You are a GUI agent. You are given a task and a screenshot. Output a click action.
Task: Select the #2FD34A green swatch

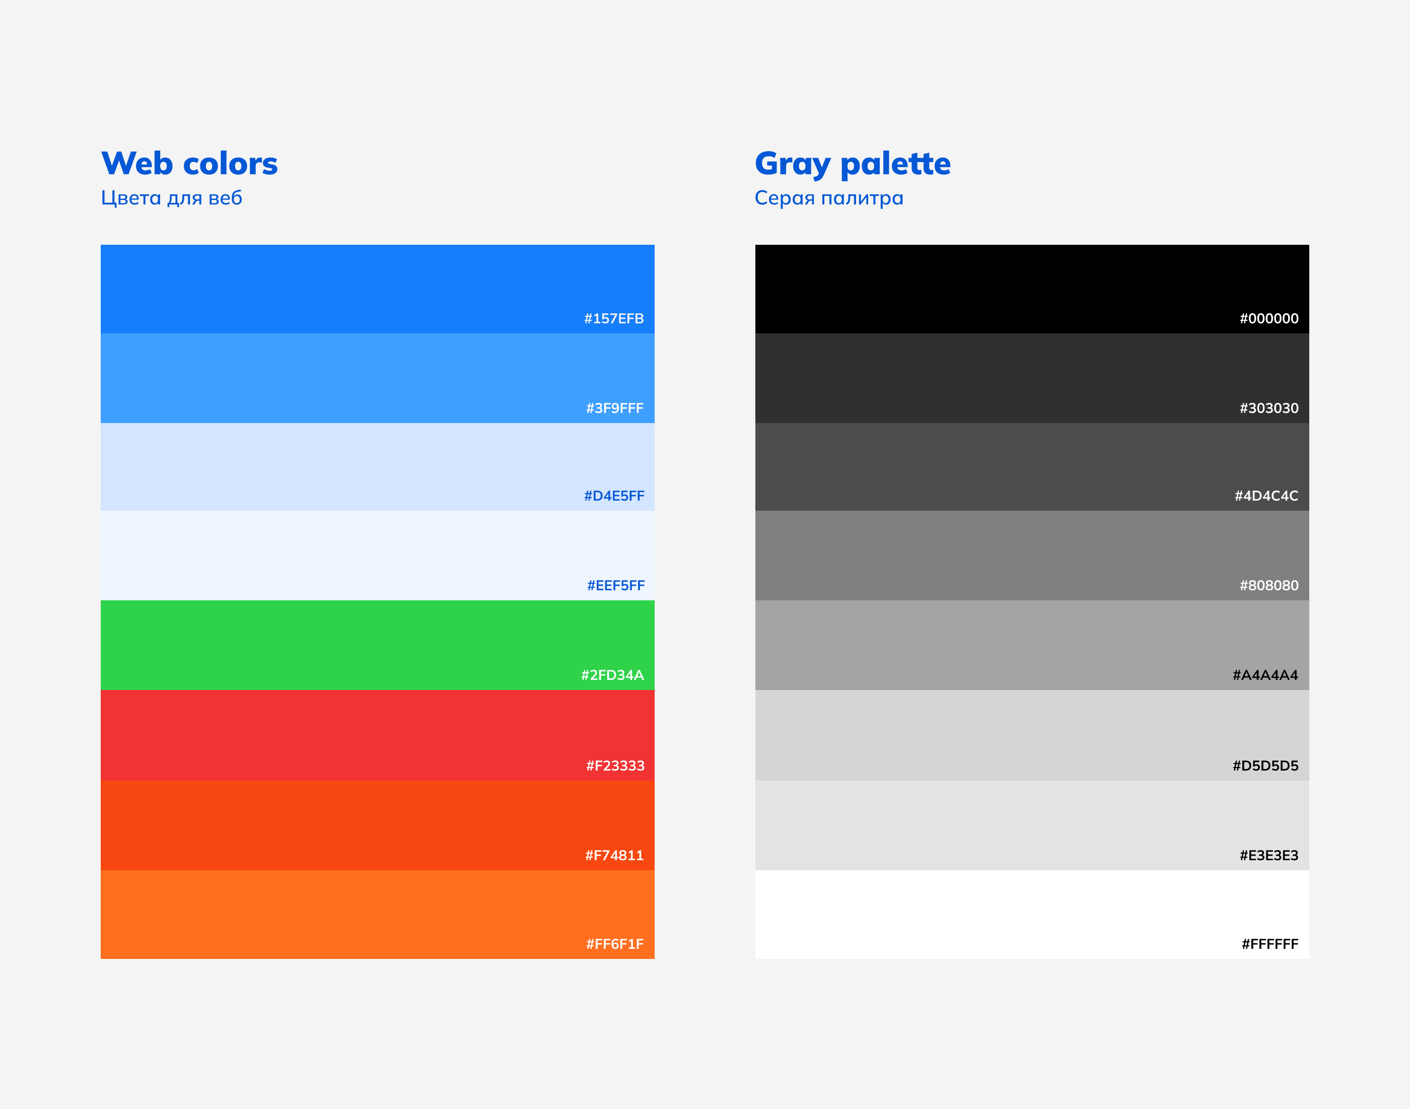(377, 645)
